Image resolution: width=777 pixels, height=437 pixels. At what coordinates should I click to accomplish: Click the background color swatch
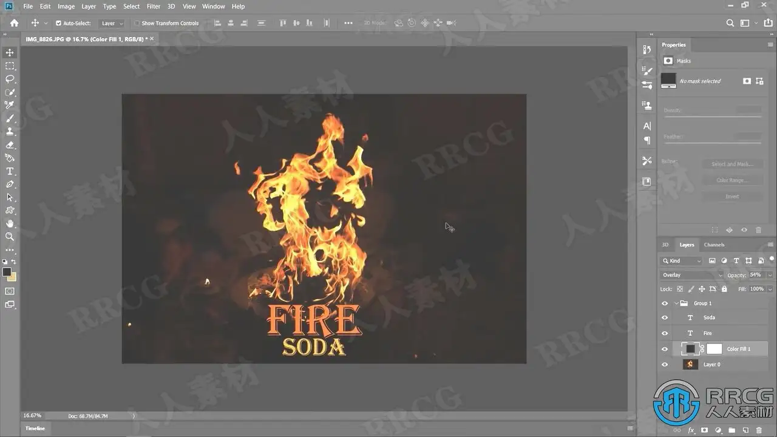(12, 277)
